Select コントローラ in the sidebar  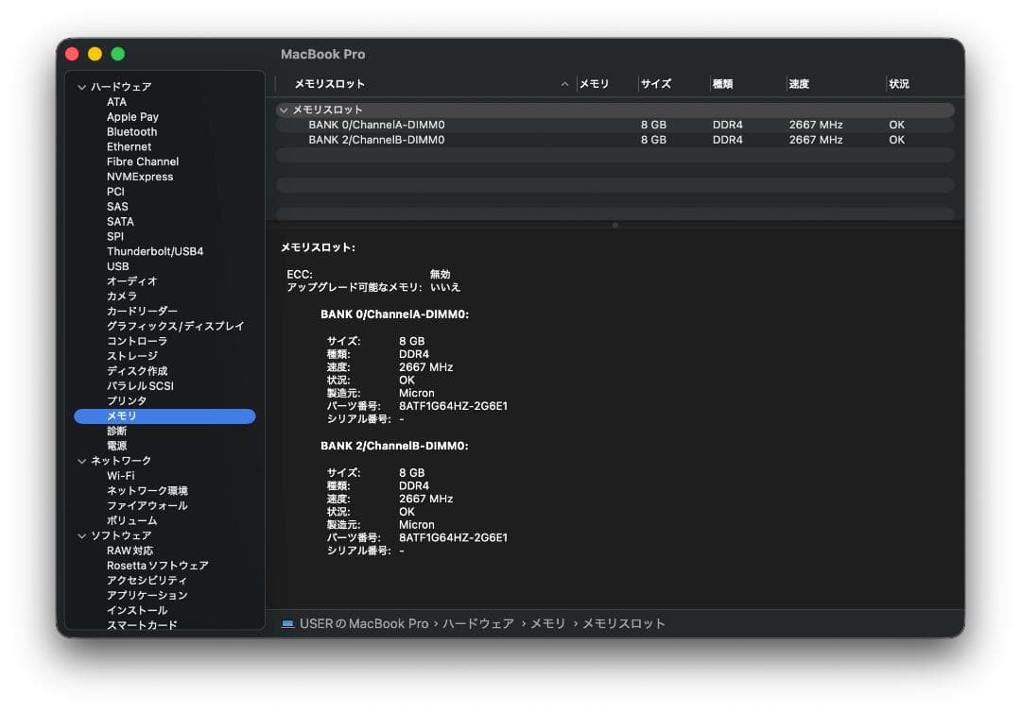click(x=137, y=342)
